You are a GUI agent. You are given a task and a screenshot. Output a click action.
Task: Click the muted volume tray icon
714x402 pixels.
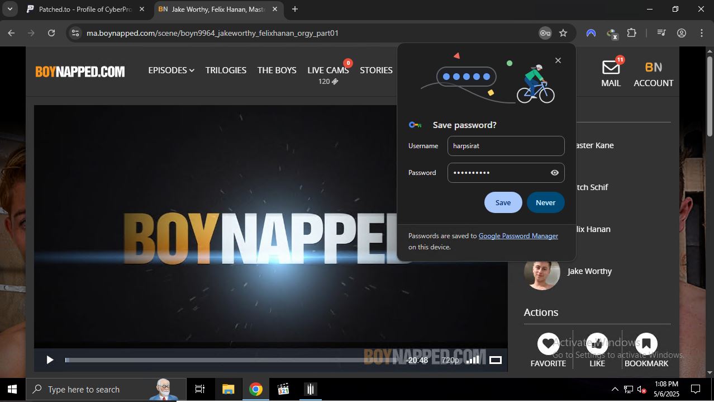click(642, 389)
